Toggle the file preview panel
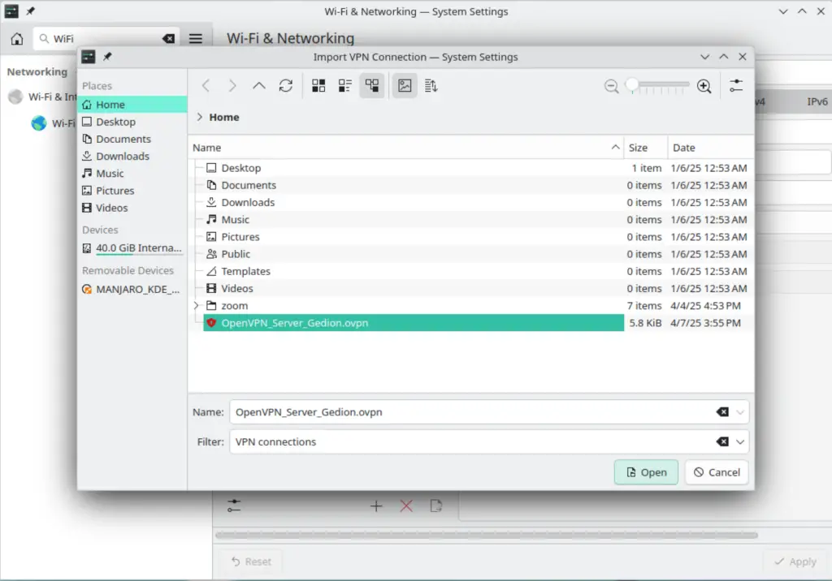Image resolution: width=832 pixels, height=581 pixels. click(405, 85)
